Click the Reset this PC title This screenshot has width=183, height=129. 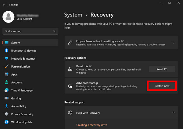point(84,66)
